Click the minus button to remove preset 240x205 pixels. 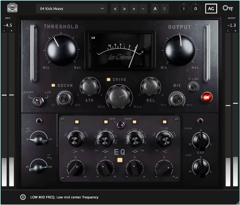tap(143, 9)
